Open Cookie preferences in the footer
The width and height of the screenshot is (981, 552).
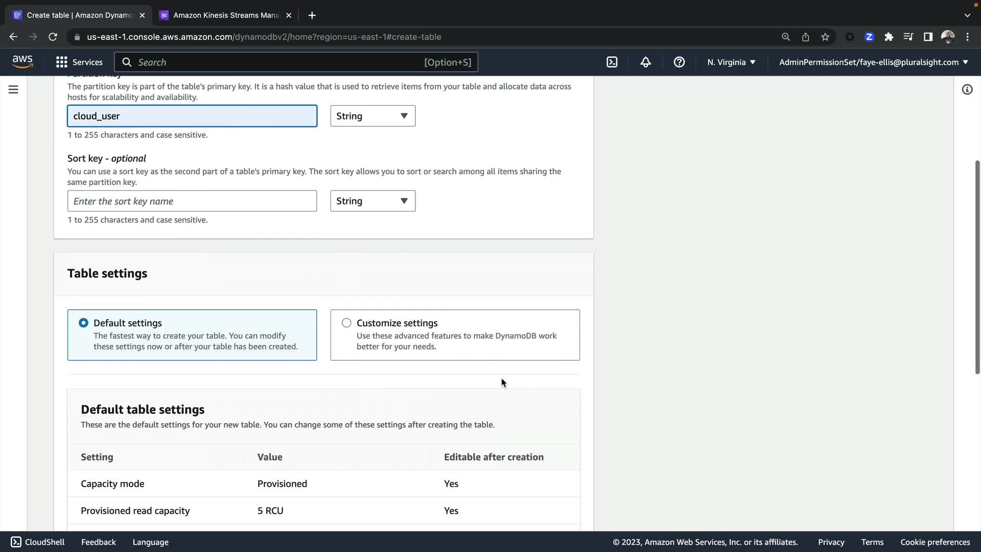click(935, 542)
